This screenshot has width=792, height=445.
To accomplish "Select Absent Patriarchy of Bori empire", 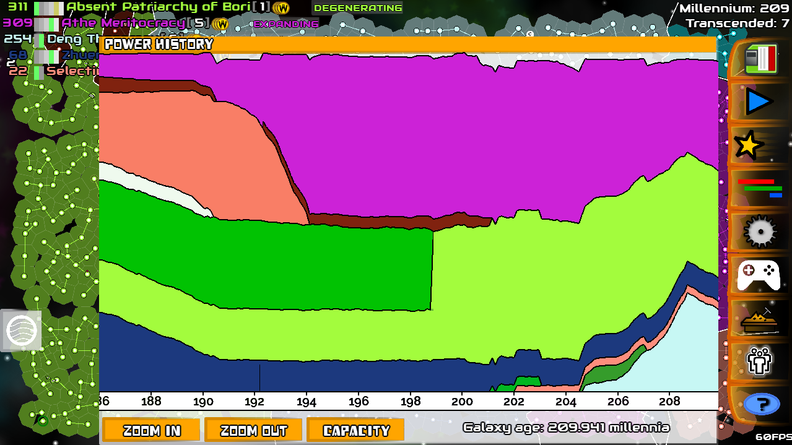I will tap(159, 7).
